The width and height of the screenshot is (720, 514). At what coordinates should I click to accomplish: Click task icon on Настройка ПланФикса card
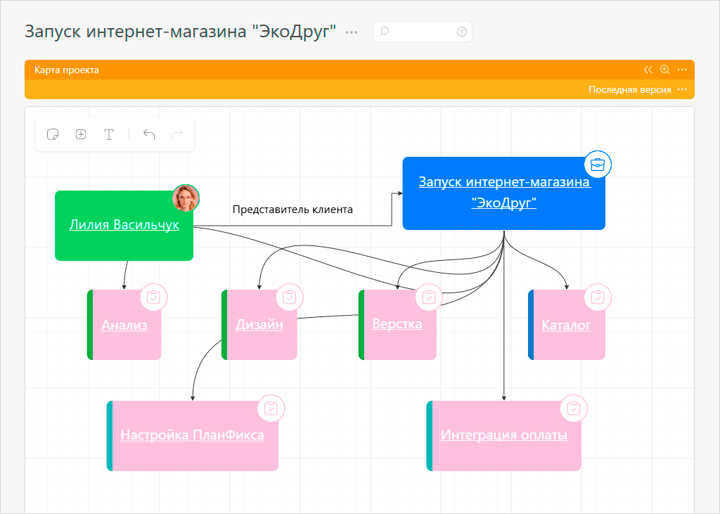pos(271,409)
